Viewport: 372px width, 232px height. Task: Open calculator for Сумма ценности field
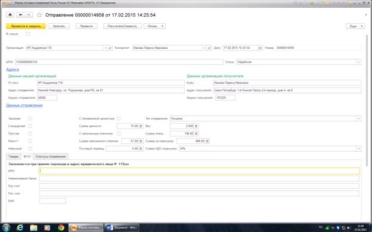coord(141,126)
